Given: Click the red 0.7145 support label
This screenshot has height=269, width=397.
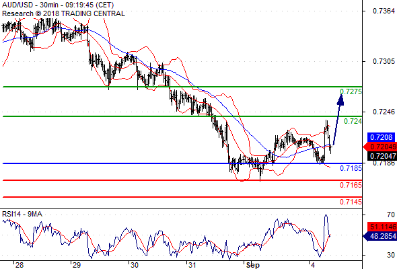Looking at the screenshot, I should pyautogui.click(x=351, y=202).
